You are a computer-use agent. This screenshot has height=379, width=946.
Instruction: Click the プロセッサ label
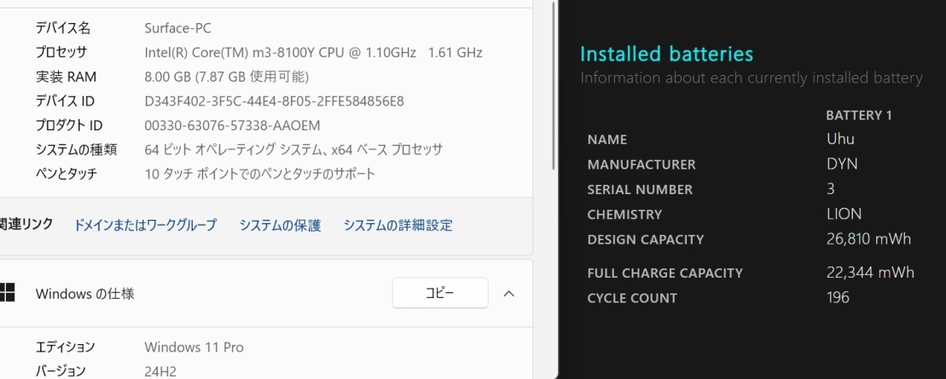click(61, 53)
